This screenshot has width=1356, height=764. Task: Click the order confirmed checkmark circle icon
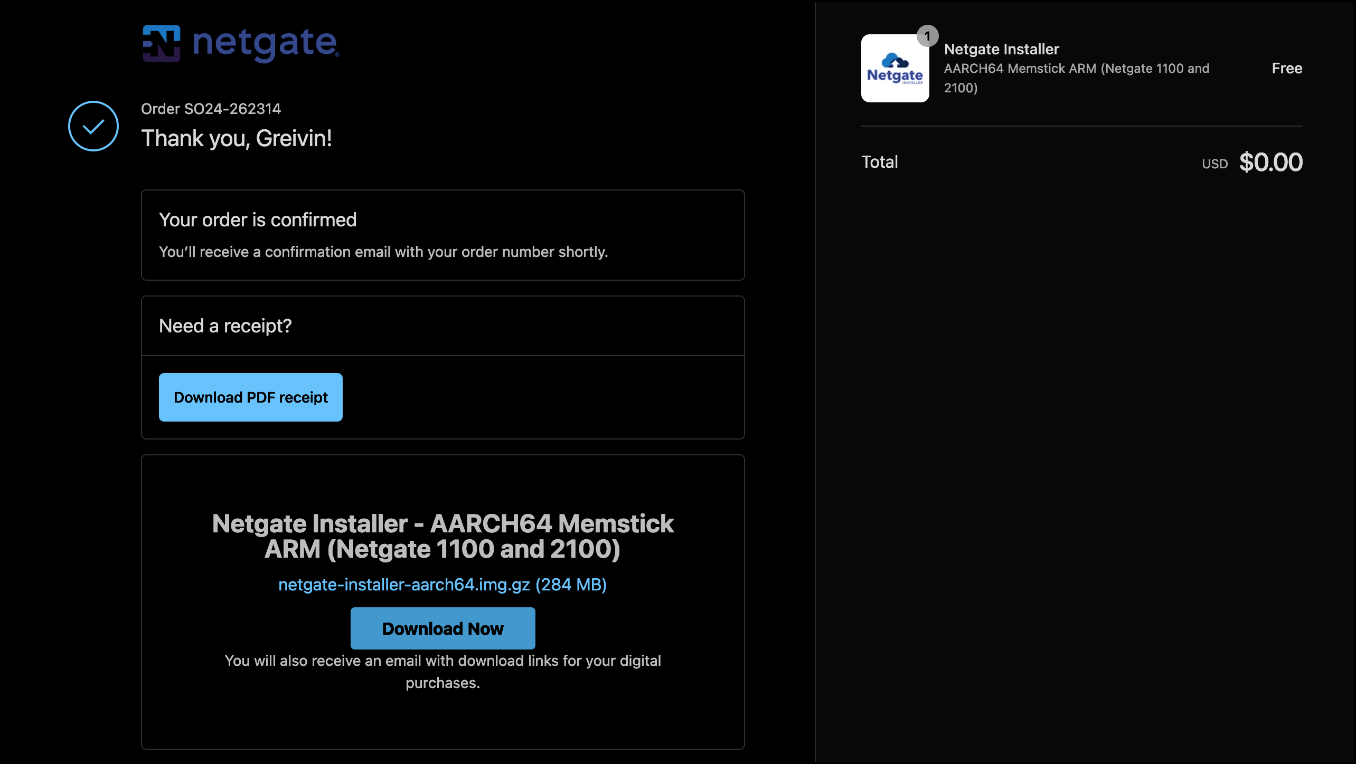(93, 126)
